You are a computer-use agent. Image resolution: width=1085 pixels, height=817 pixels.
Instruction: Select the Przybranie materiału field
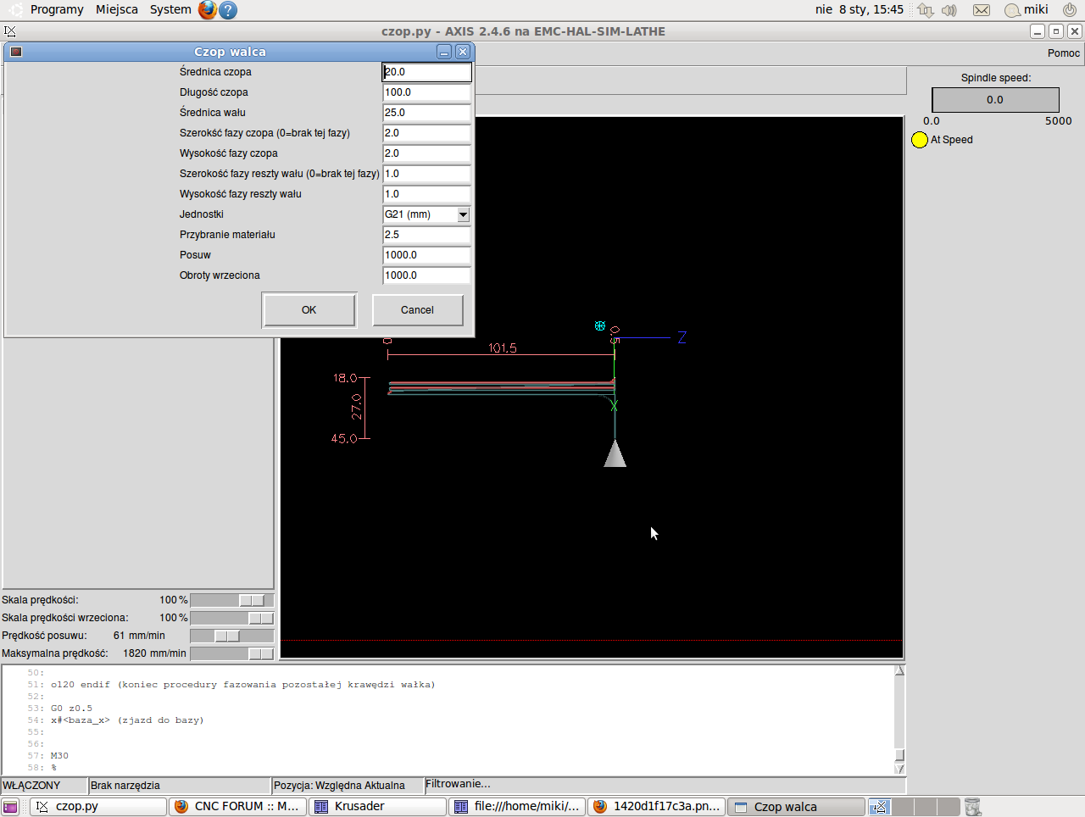(x=426, y=235)
